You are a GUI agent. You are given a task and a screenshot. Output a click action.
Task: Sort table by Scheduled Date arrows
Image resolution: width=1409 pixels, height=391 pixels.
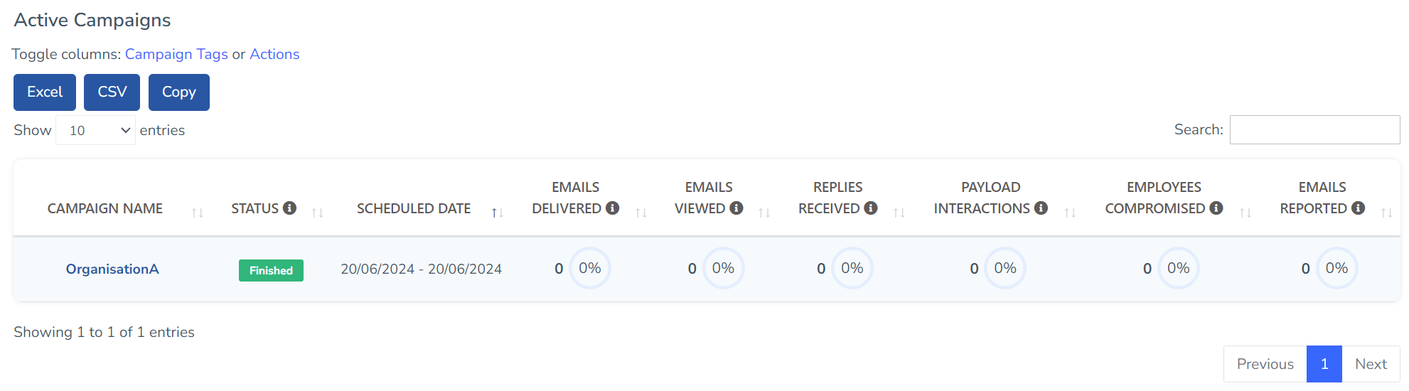[498, 213]
